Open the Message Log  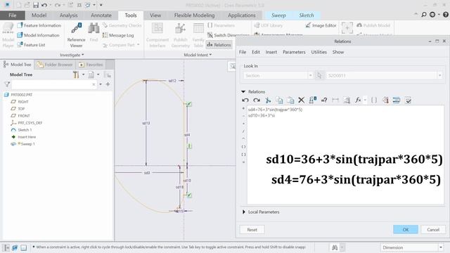pos(118,35)
